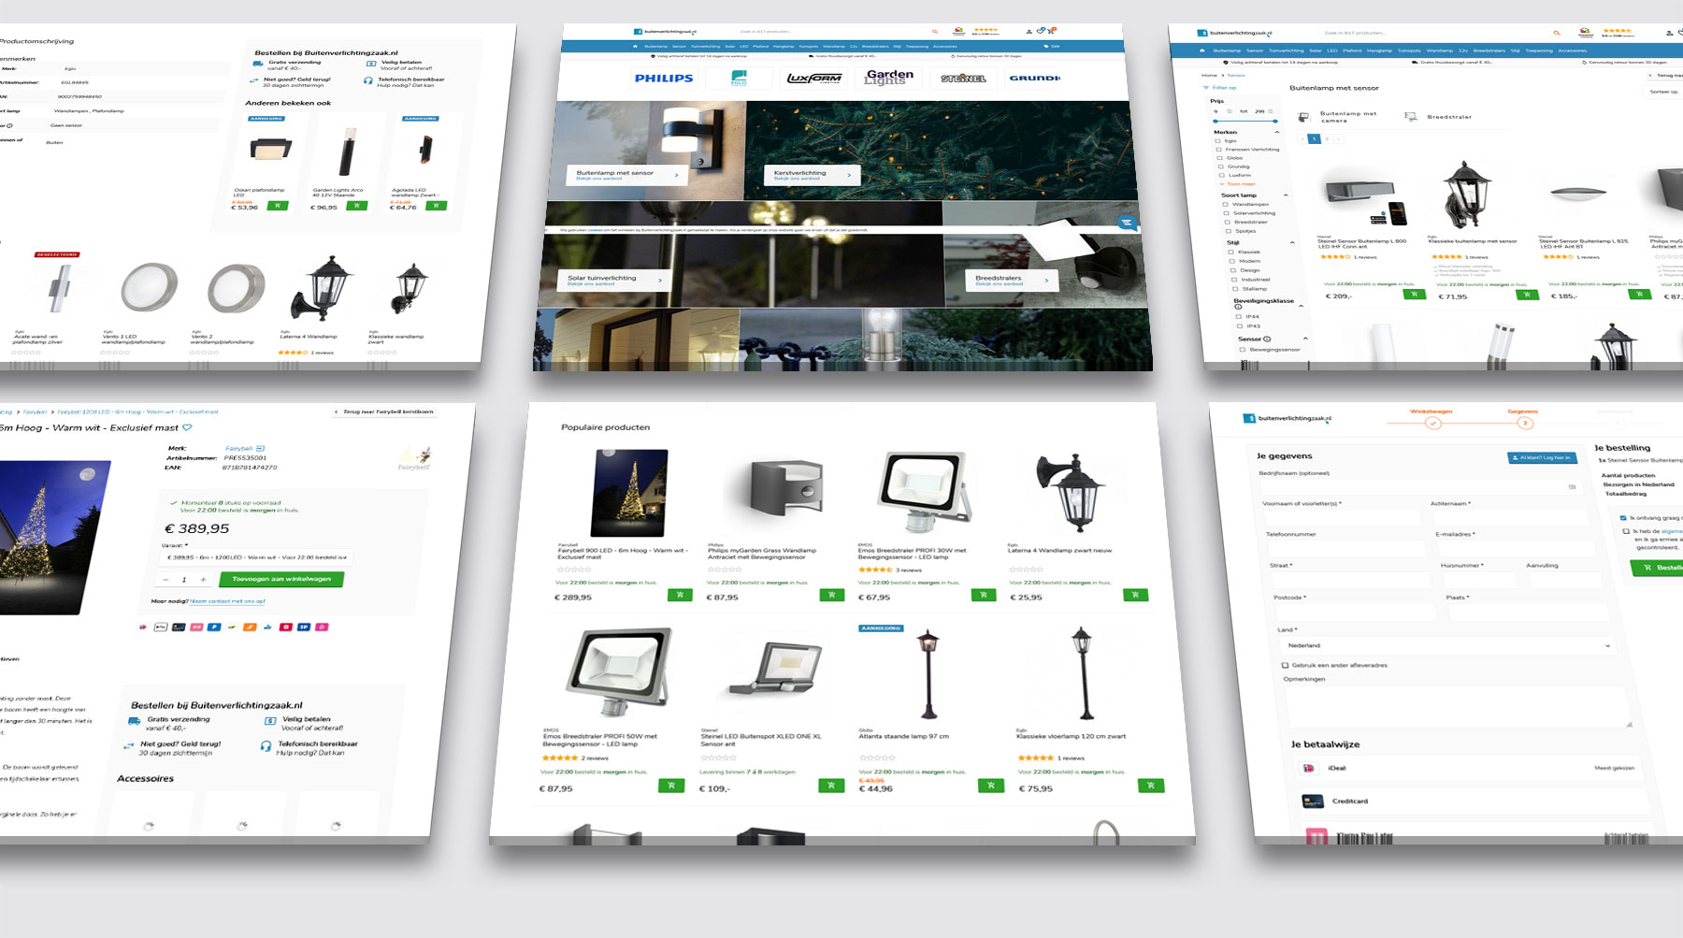Click Breedstraler subcategory icon

pos(1411,117)
